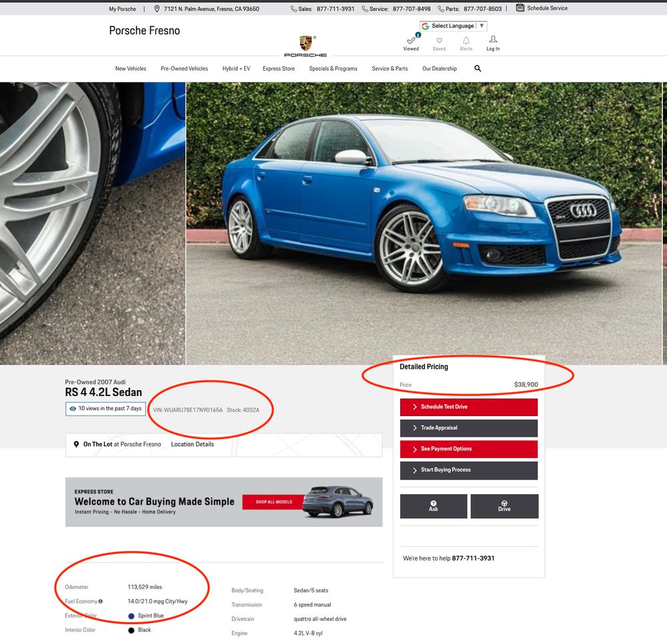Click the search magnifier icon in navigation
Image resolution: width=667 pixels, height=641 pixels.
pos(478,68)
